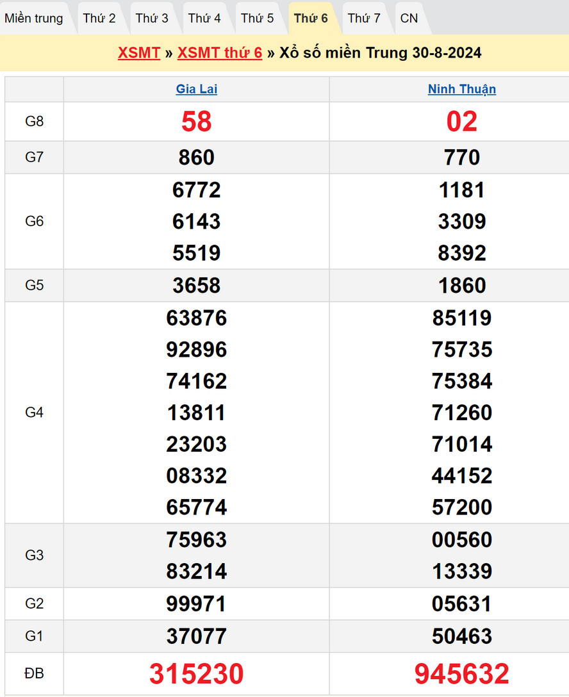
Task: Select the red G8 number 02
Action: 462,122
